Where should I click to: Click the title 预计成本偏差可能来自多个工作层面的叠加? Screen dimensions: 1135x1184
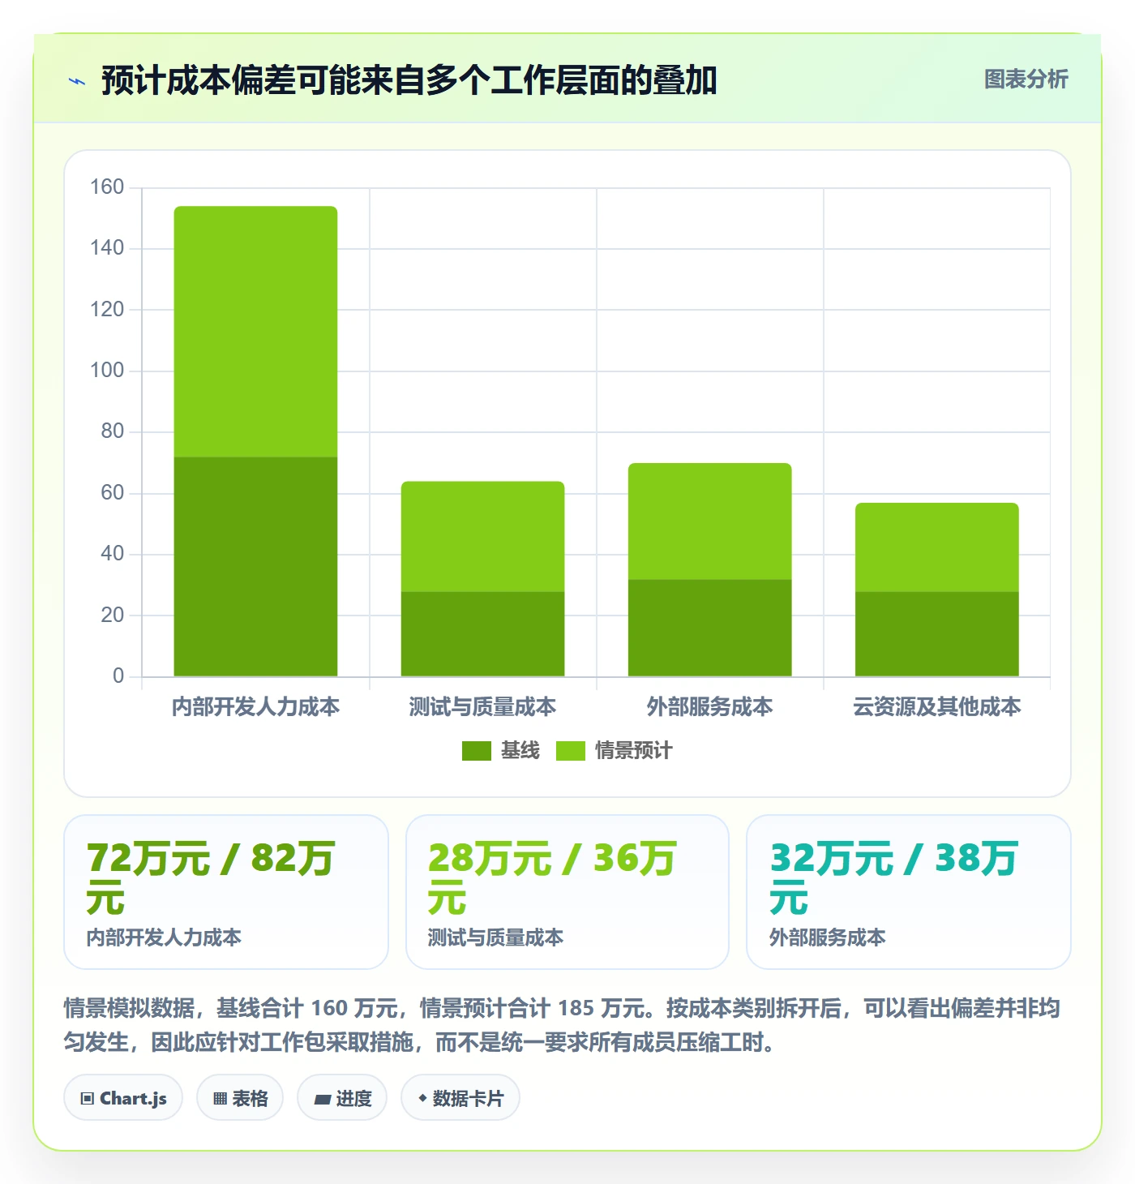tap(409, 80)
